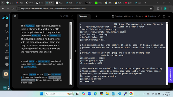Open the leaderboard podium sidebar icon
The width and height of the screenshot is (173, 97).
pos(7,51)
